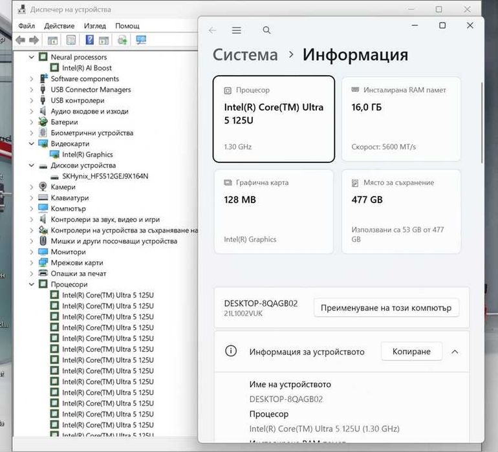Image resolution: width=498 pixels, height=452 pixels.
Task: Select first Intel Core Ultra 5 125U processor entry
Action: pos(108,295)
